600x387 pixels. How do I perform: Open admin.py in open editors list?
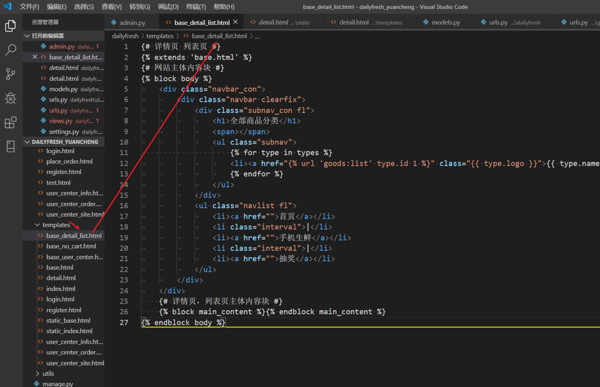63,46
